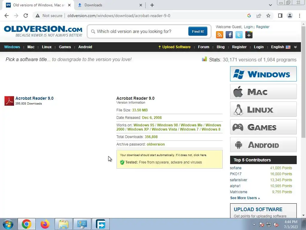Viewport: 306px width, 230px height.
Task: Click the plus share icon in the header
Action: 249,35
